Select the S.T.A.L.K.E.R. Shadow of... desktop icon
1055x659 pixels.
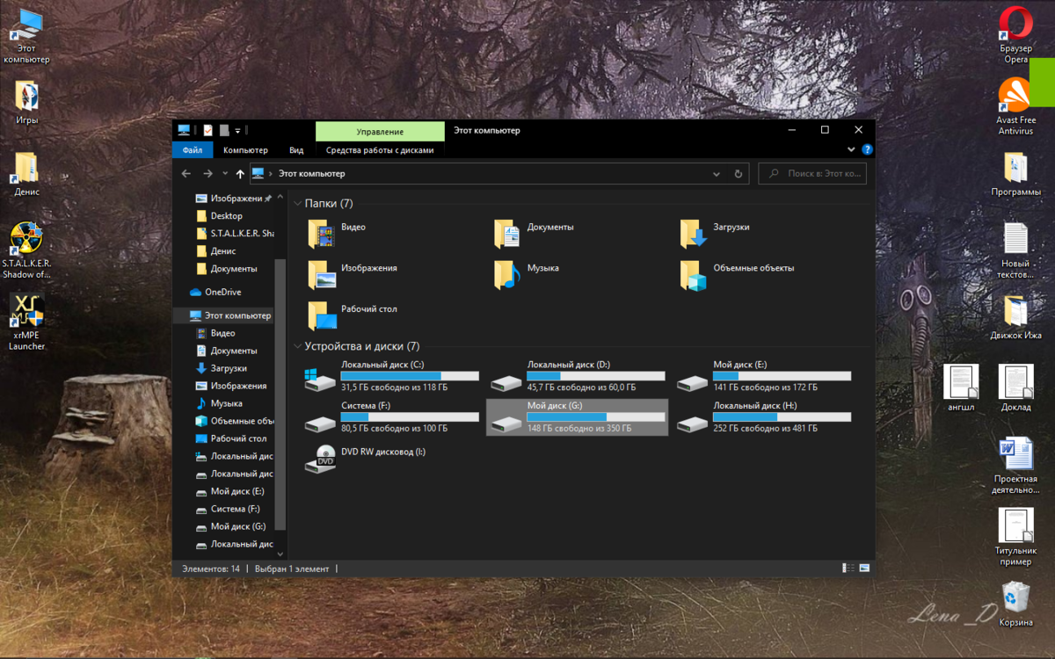[x=26, y=250]
